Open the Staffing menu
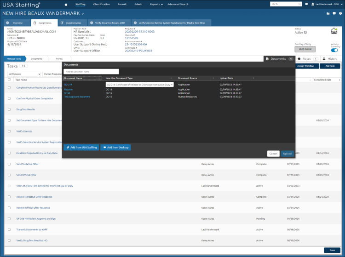The width and height of the screenshot is (345, 257). [80, 4]
